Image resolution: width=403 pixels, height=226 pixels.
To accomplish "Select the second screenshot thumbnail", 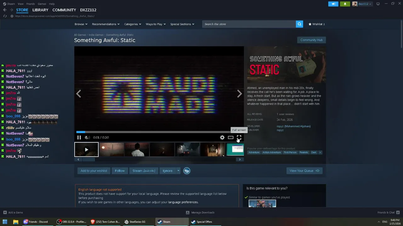I will pos(112,149).
